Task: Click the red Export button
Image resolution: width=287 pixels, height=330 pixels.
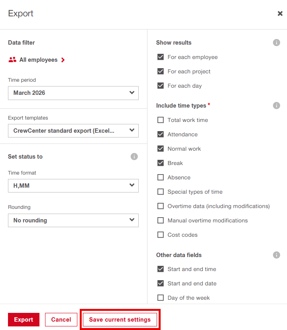Action: (x=24, y=320)
